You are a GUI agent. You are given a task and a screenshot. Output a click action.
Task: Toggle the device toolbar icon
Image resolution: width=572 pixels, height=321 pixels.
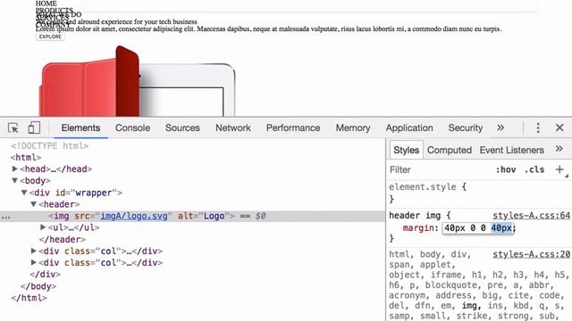coord(34,128)
